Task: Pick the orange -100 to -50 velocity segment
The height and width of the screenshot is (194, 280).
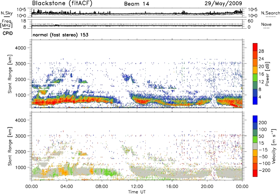Action: click(255, 160)
